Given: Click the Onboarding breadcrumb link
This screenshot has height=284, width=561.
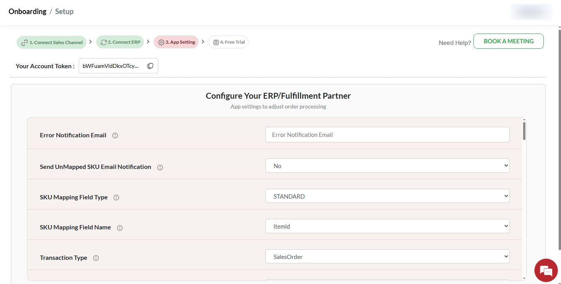Looking at the screenshot, I should (x=27, y=12).
